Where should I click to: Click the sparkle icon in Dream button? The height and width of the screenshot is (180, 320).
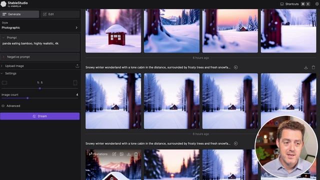pyautogui.click(x=34, y=116)
